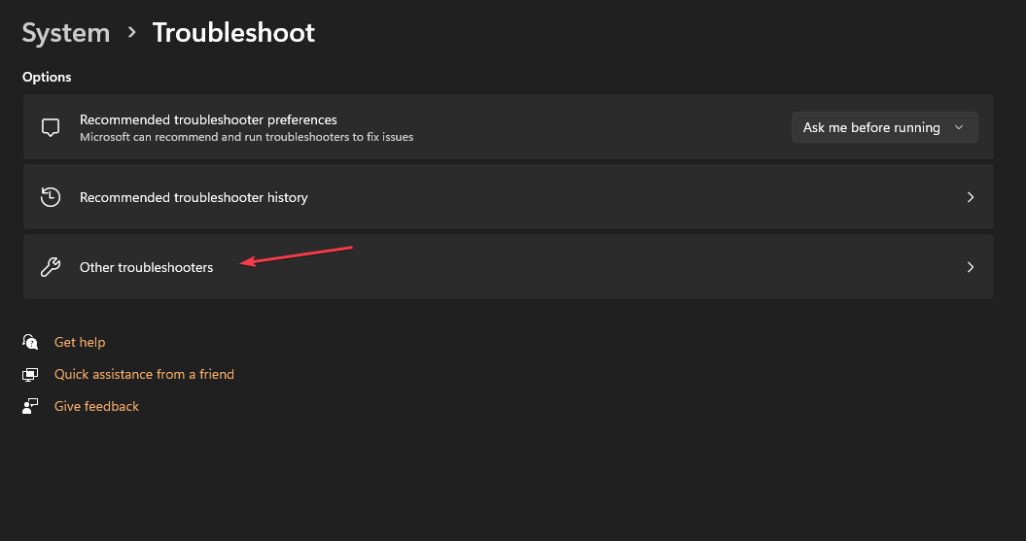Image resolution: width=1026 pixels, height=541 pixels.
Task: Go back to System in the breadcrumb
Action: click(x=66, y=33)
